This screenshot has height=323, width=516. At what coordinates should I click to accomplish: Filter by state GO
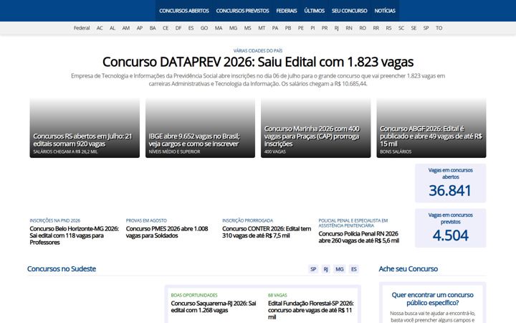(204, 28)
